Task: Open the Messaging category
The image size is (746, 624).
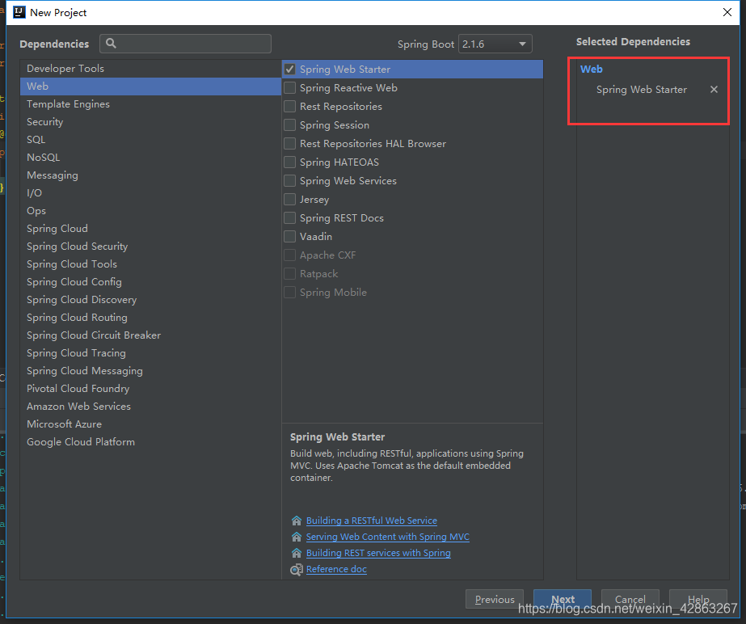Action: (150, 175)
